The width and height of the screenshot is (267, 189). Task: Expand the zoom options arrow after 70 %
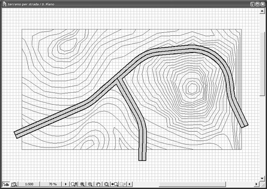(65, 184)
